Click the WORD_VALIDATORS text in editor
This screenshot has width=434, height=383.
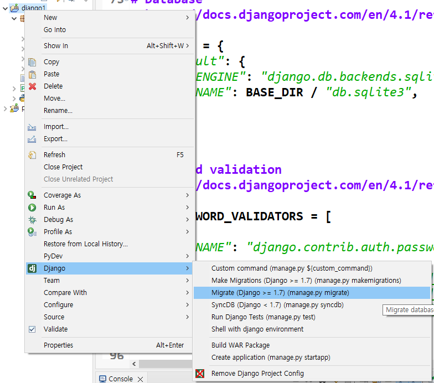249,216
